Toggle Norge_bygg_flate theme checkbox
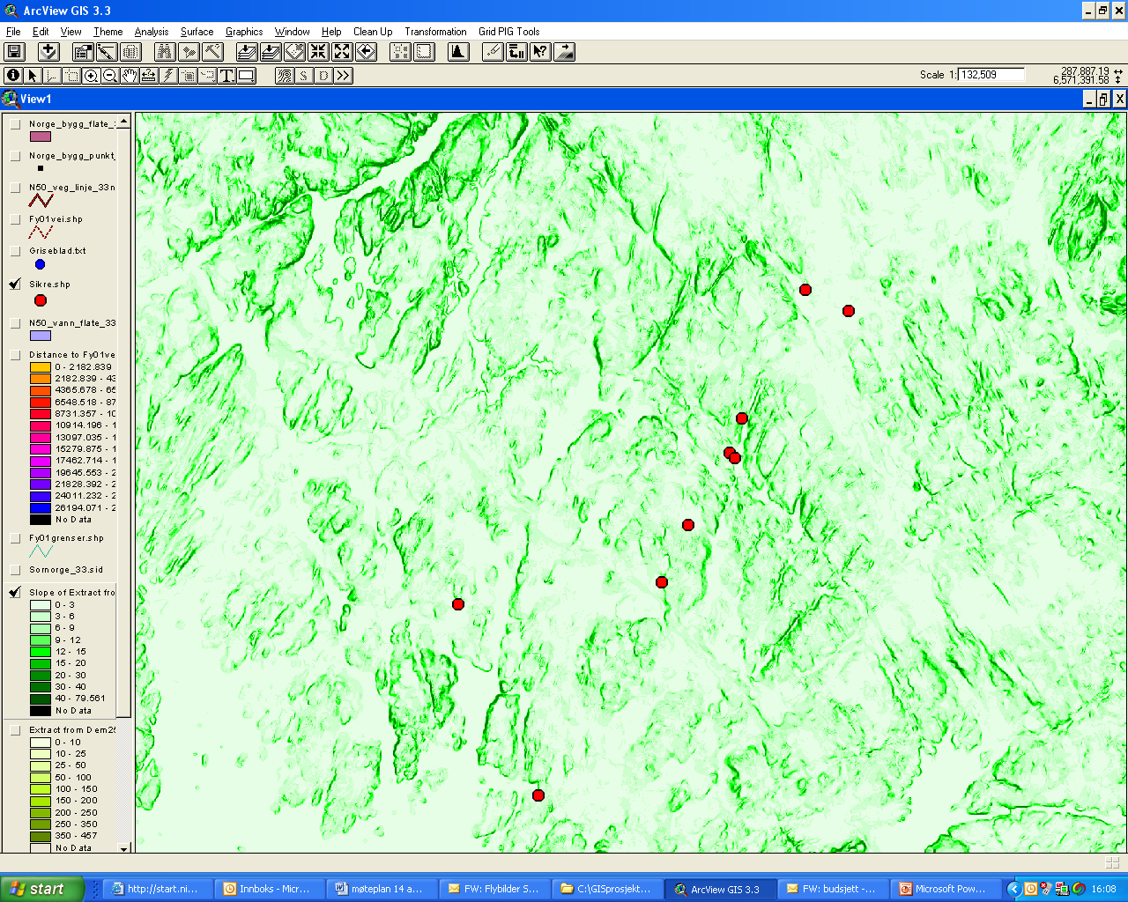 click(15, 124)
